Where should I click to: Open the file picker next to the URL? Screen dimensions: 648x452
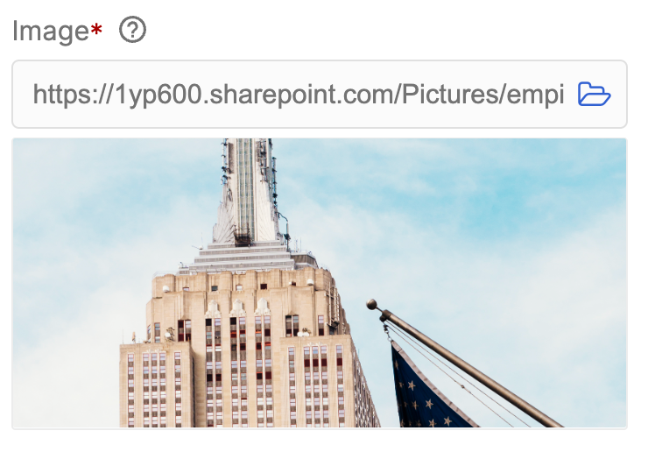coord(594,95)
